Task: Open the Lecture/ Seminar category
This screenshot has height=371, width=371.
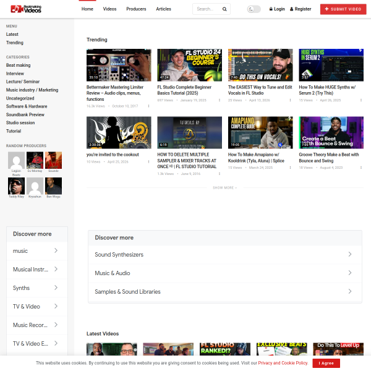Action: click(x=23, y=82)
